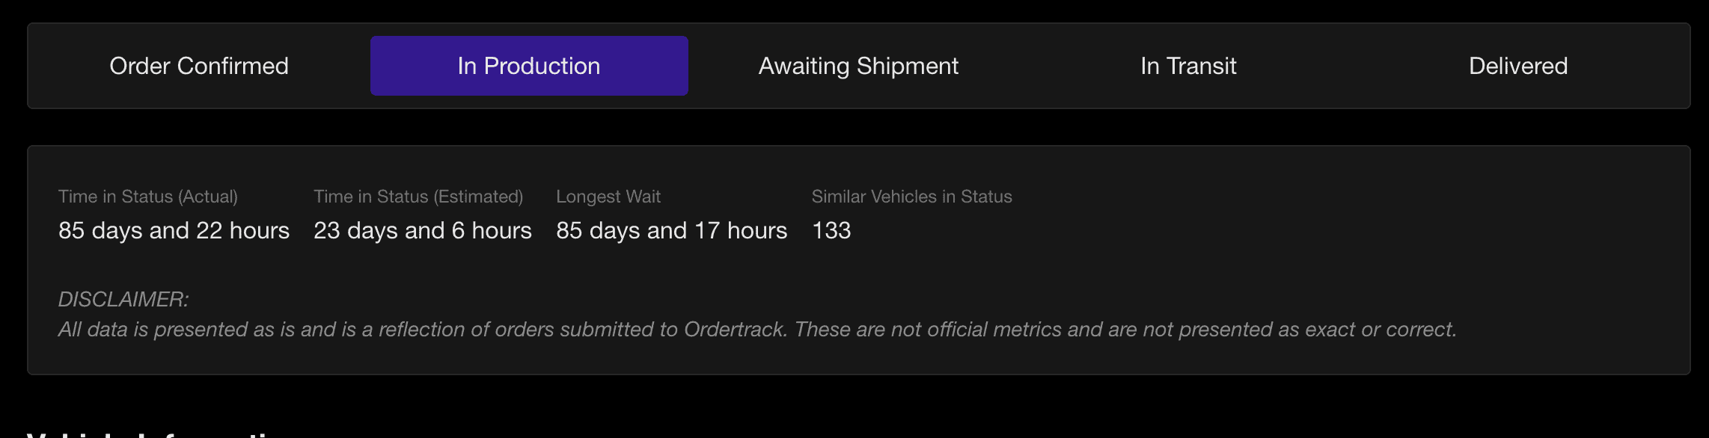This screenshot has width=1709, height=438.
Task: Click the word Ordertrack in the disclaimer
Action: click(x=735, y=330)
